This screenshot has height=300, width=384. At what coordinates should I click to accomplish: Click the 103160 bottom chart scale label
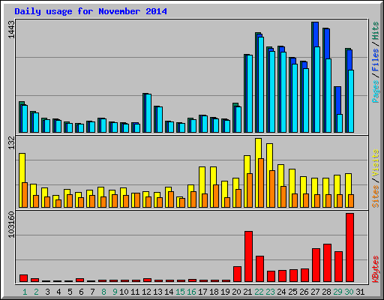coord(11,225)
